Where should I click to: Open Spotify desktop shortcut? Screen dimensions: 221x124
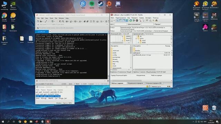tap(92, 4)
